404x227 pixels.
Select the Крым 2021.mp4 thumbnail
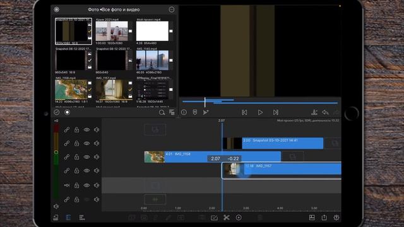(x=112, y=31)
